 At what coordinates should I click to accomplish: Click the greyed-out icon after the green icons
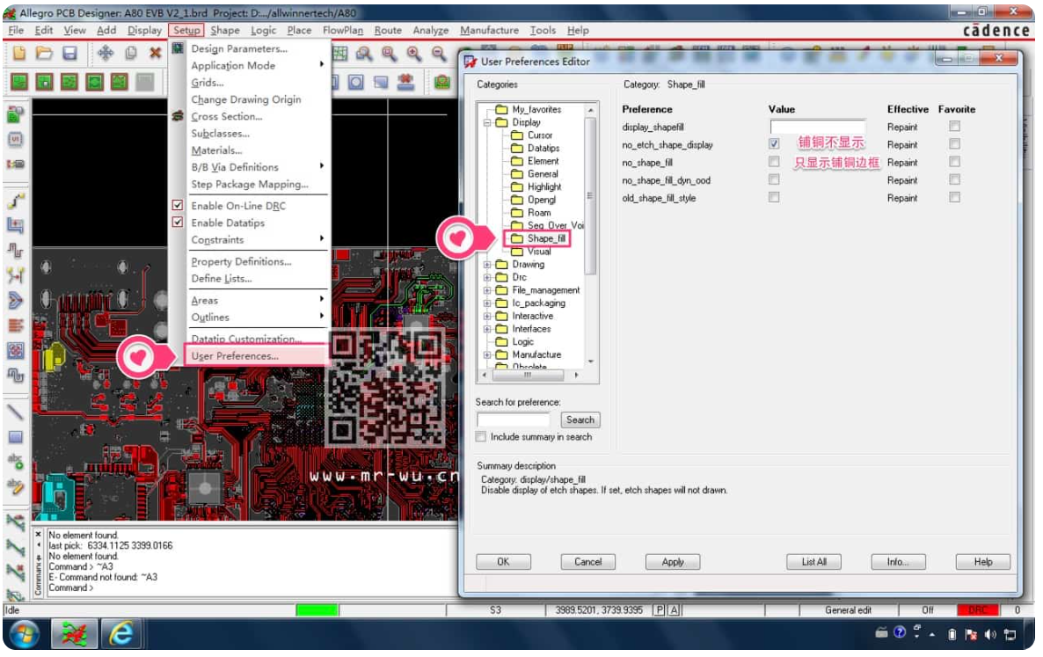tap(145, 83)
